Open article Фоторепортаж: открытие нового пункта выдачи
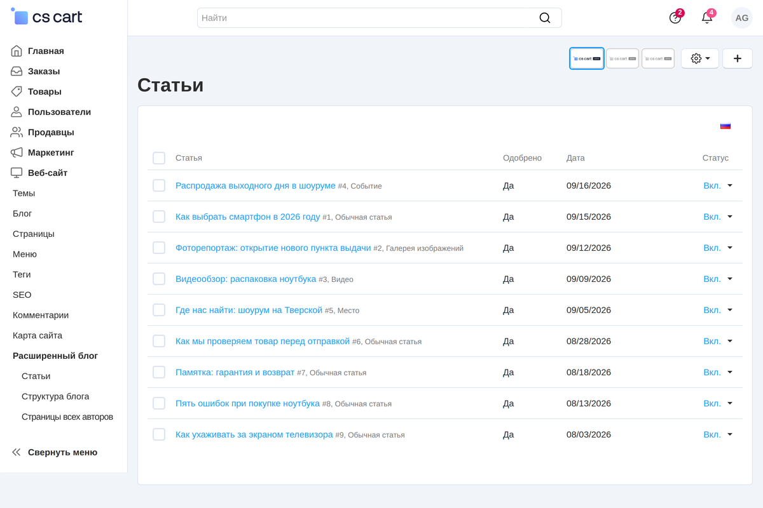This screenshot has width=763, height=508. [x=273, y=248]
